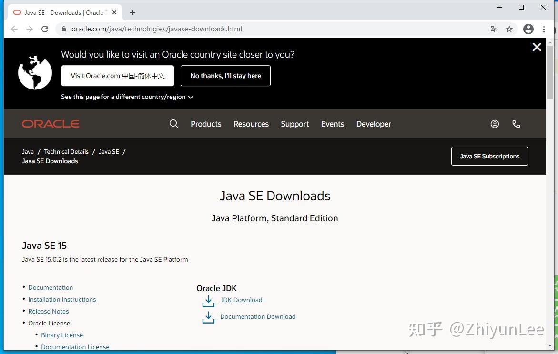Open Binary License link

tap(62, 335)
